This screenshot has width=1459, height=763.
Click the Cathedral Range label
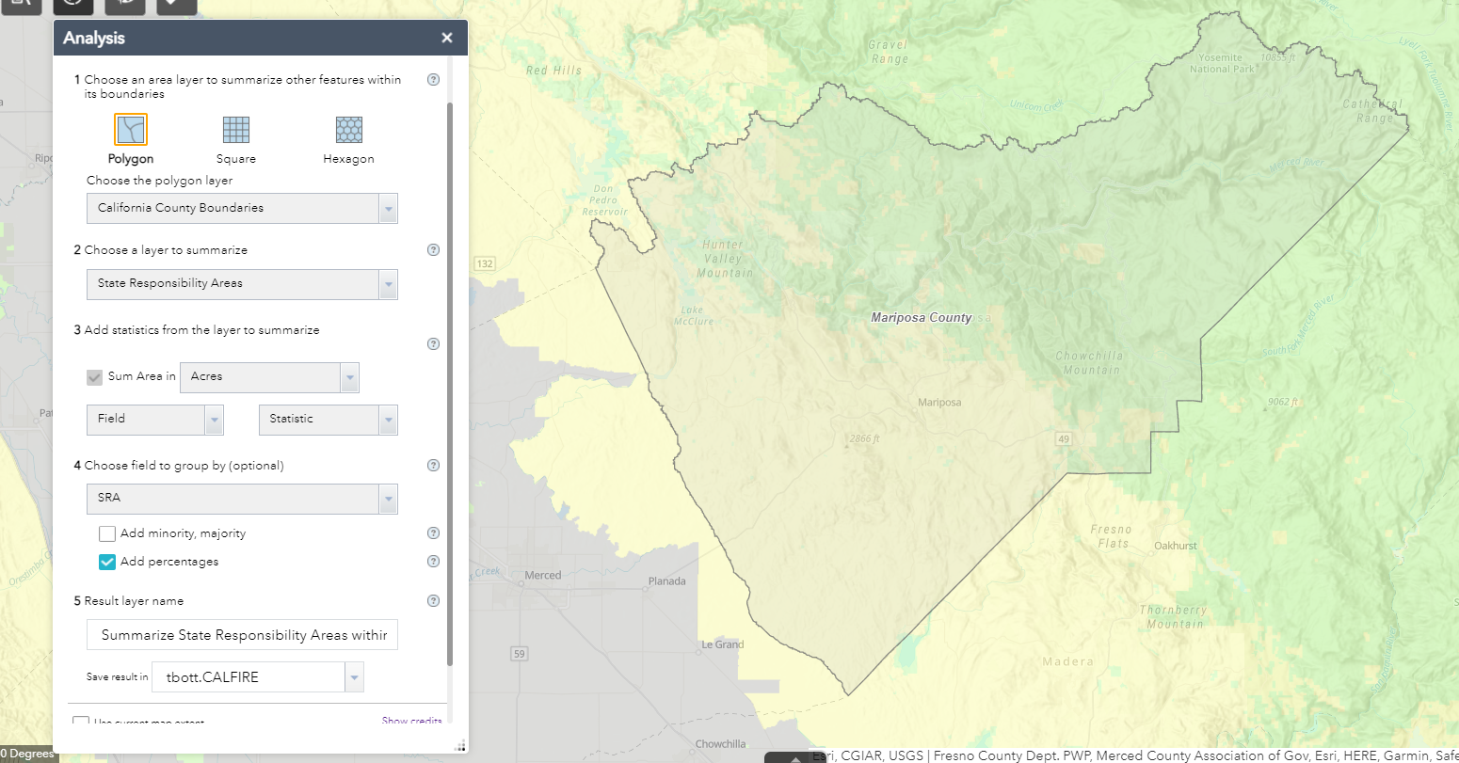point(1372,111)
